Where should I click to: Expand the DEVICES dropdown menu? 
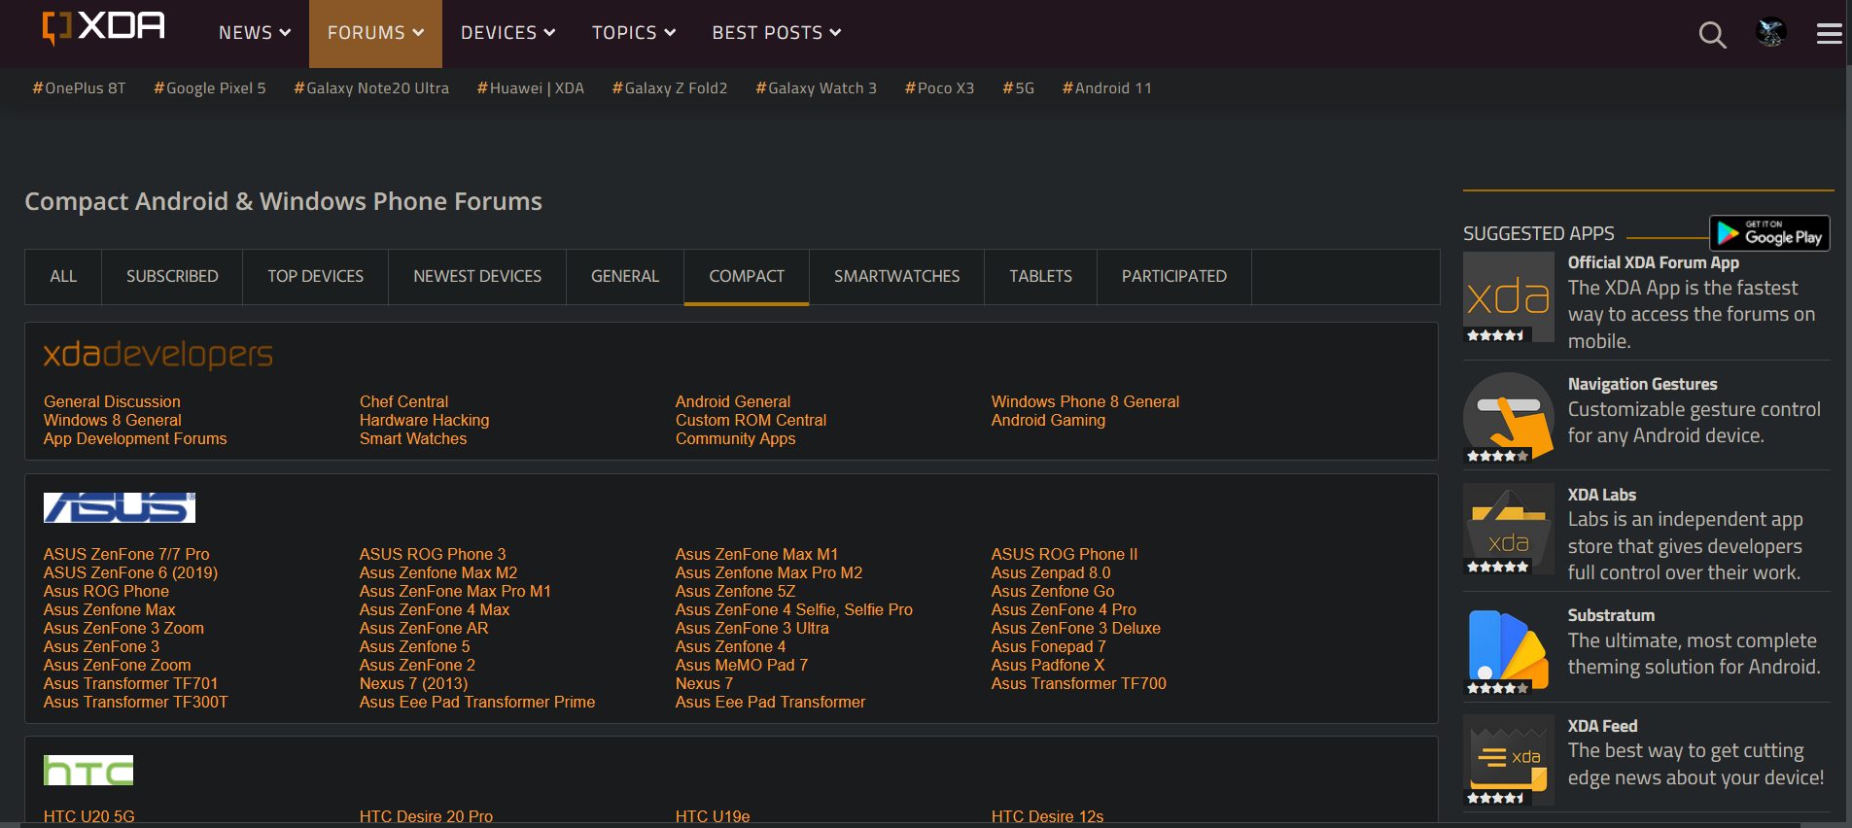507,33
